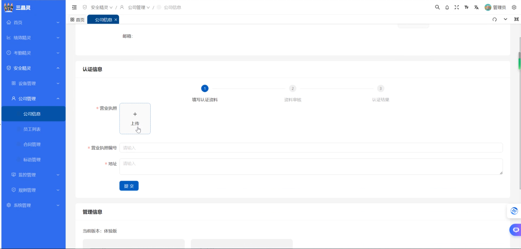Open the settings gear icon

514,7
